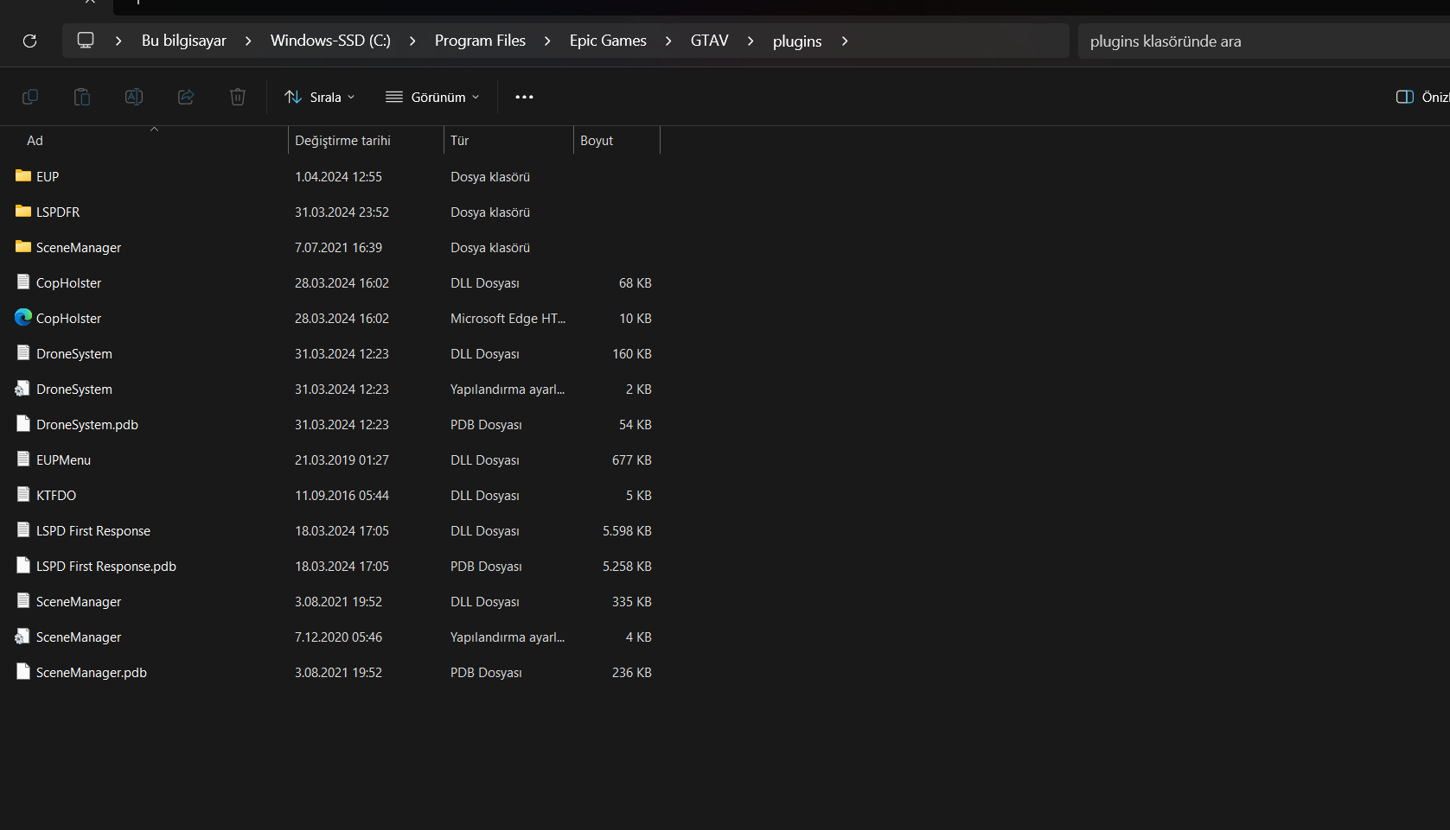Select the LSPDFR folder
The image size is (1450, 830).
[x=58, y=212]
